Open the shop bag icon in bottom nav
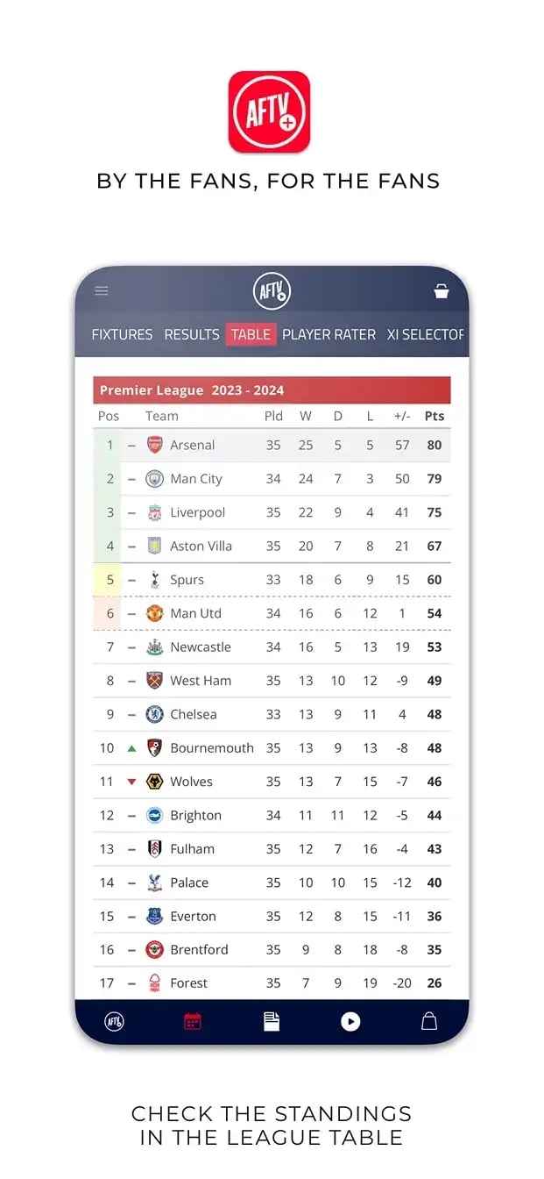The image size is (544, 1179). [429, 1020]
